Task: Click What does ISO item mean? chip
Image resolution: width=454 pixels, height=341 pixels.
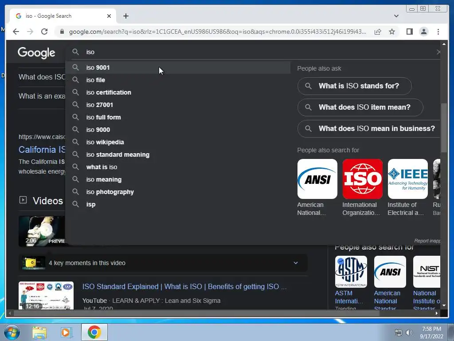Action: pos(360,107)
